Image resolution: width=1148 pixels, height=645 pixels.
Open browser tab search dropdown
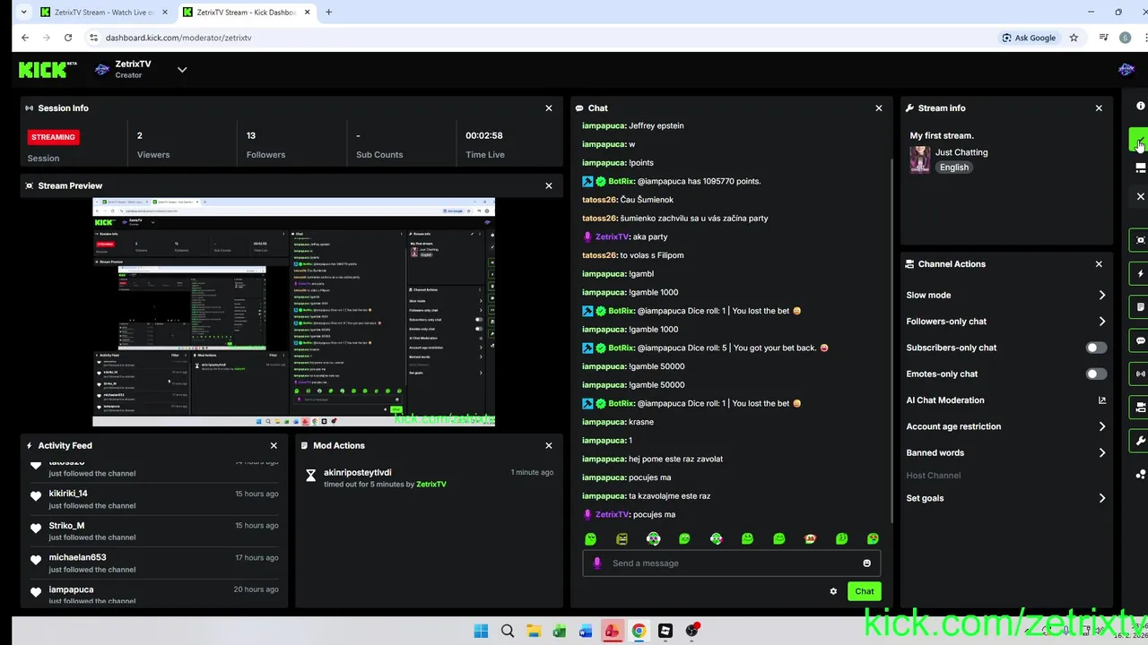23,12
